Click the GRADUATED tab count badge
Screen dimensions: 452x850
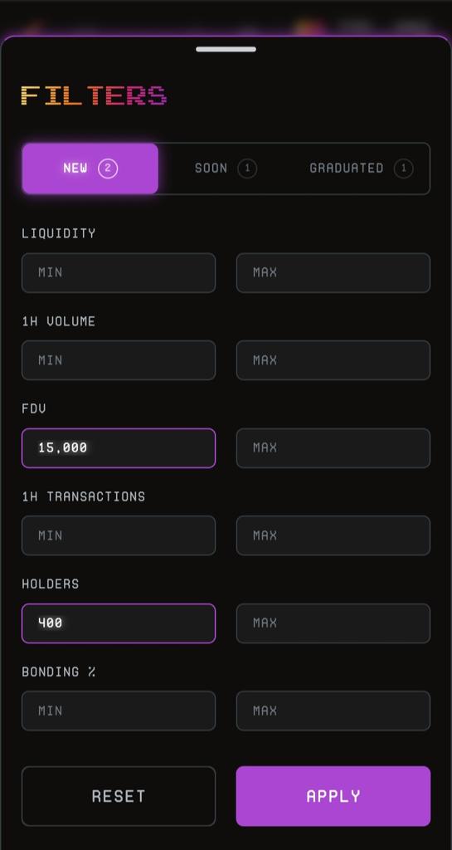coord(403,168)
